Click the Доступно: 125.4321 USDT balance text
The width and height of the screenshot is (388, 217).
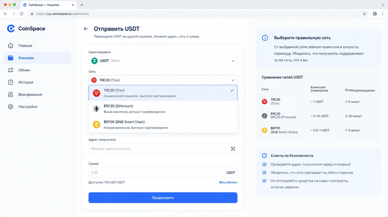pyautogui.click(x=107, y=182)
